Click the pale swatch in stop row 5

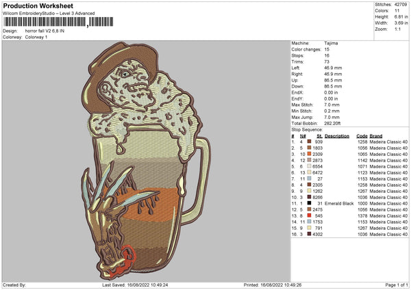(x=309, y=166)
